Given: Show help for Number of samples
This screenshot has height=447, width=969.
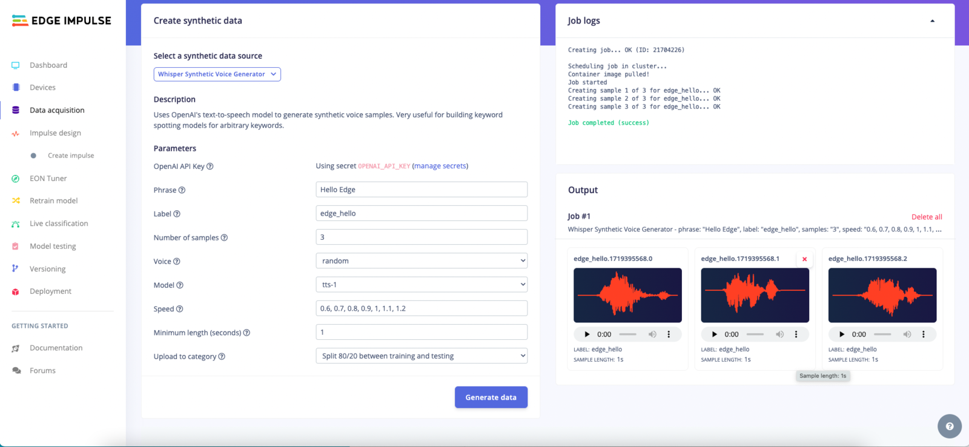Looking at the screenshot, I should [224, 237].
